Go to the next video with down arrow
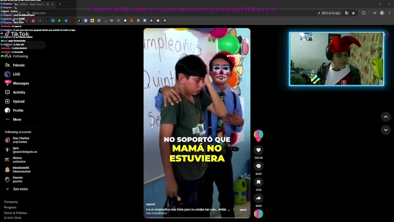The height and width of the screenshot is (222, 394). [x=386, y=130]
